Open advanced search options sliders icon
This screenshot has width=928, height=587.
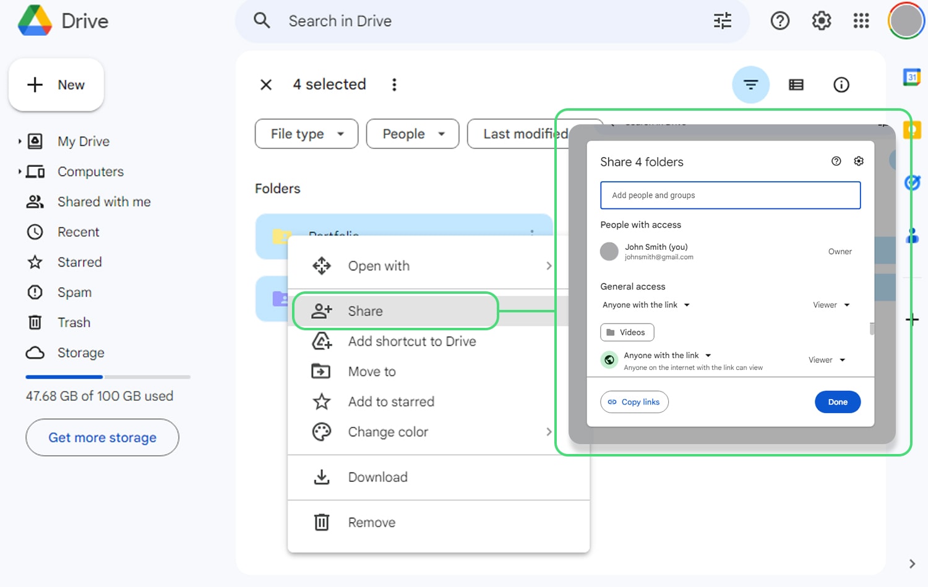tap(721, 20)
